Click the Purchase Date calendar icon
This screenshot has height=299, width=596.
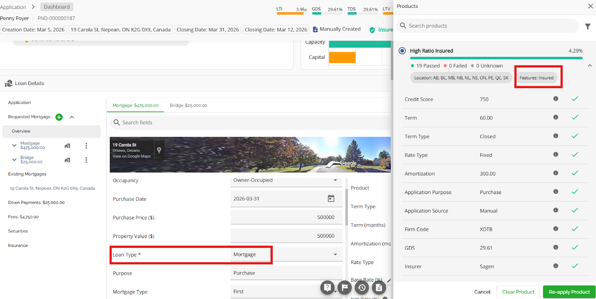(331, 198)
